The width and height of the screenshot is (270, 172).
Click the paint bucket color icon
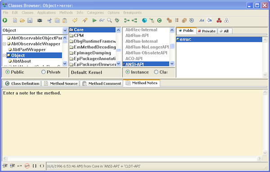[x=209, y=21]
